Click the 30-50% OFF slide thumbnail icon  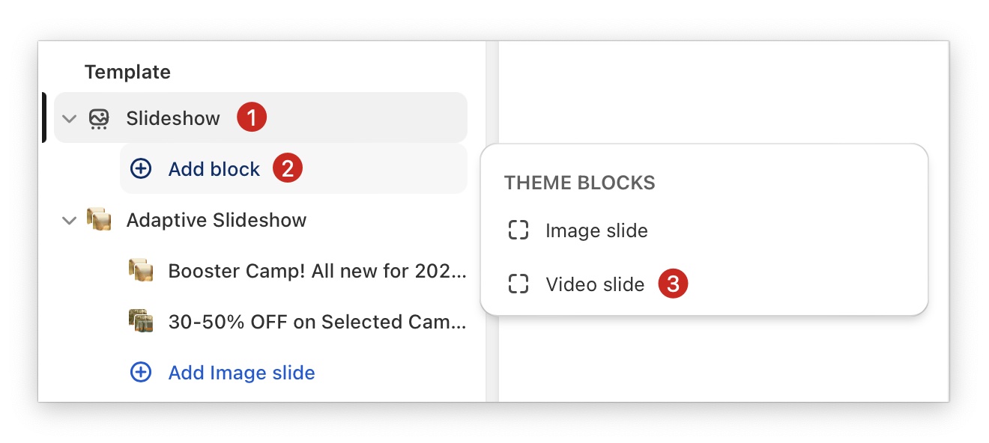click(141, 322)
